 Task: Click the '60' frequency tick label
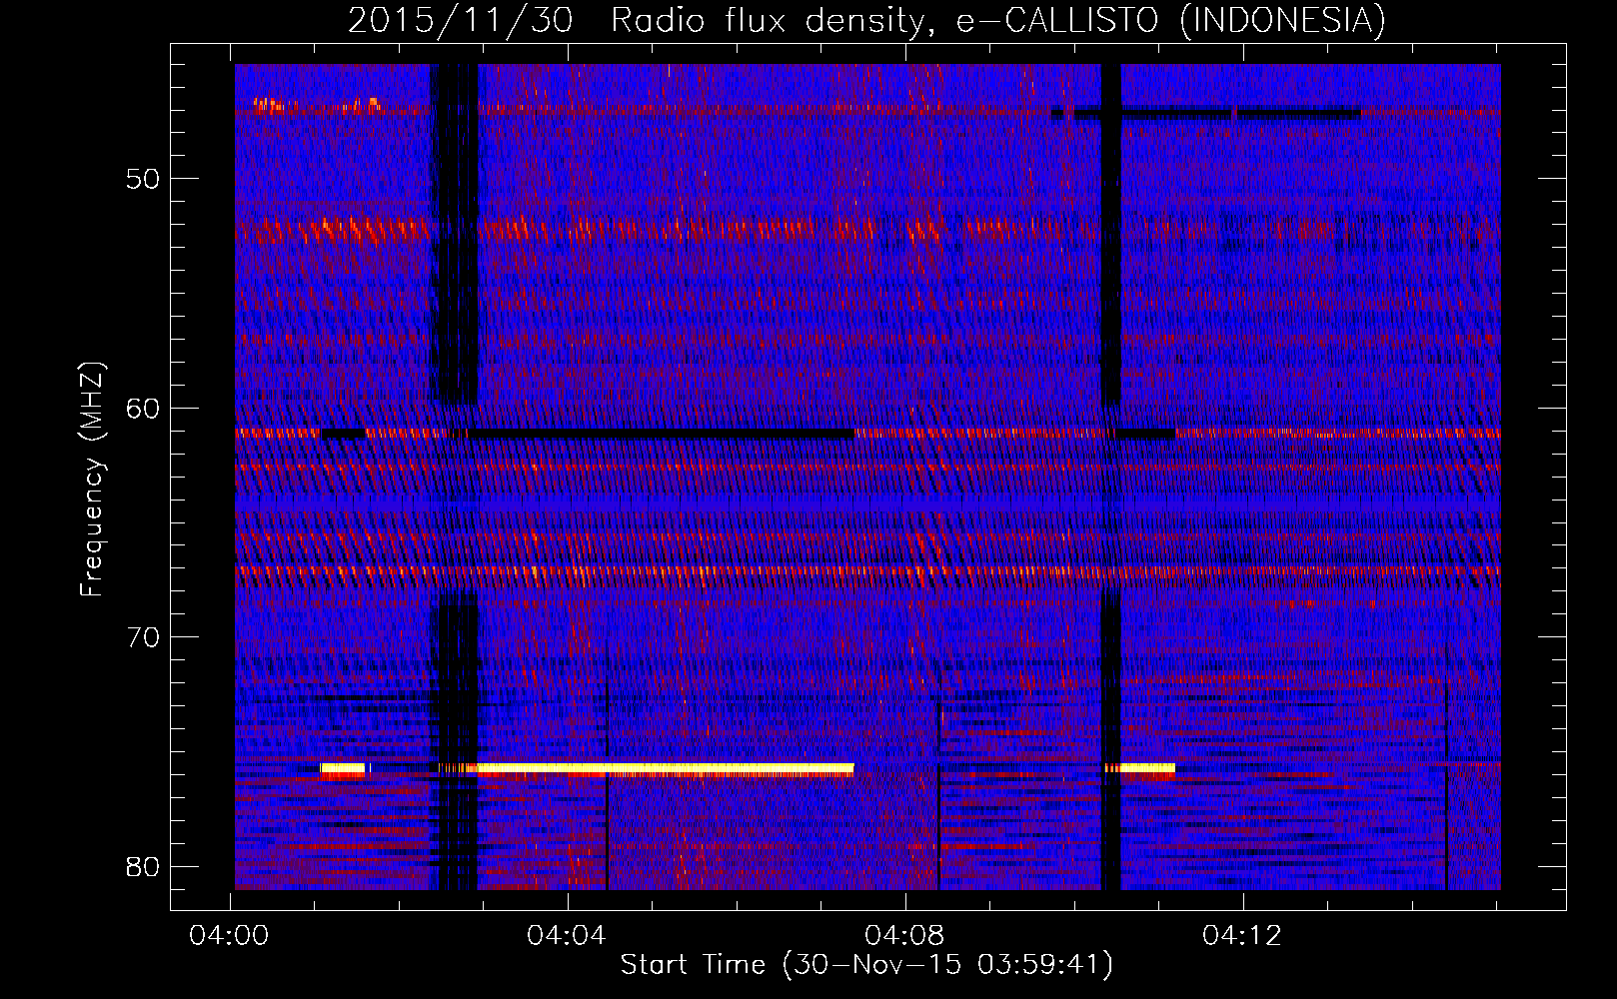(143, 409)
